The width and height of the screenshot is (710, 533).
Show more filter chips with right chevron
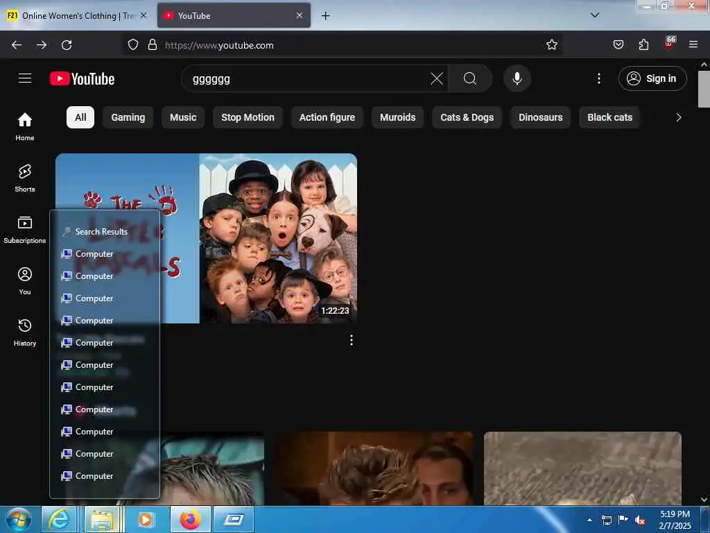click(x=678, y=117)
